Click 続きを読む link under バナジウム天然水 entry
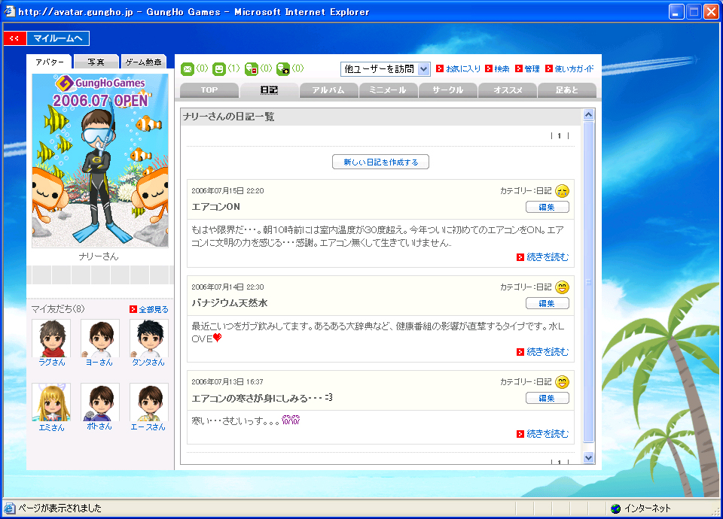 click(x=547, y=352)
